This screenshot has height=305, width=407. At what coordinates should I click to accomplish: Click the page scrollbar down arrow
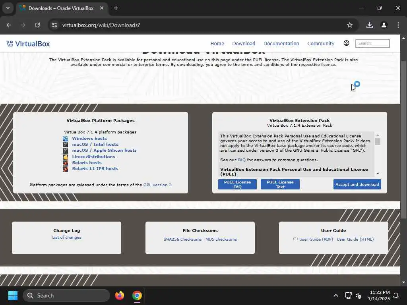pyautogui.click(x=403, y=282)
